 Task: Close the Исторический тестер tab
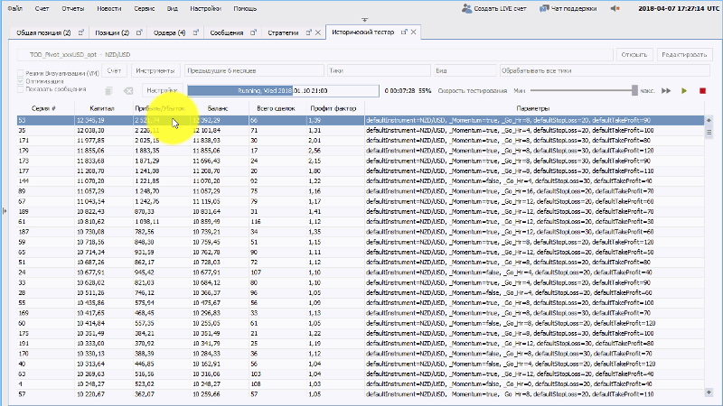(x=414, y=32)
